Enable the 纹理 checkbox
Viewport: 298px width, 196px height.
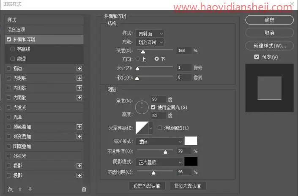[x=13, y=59]
